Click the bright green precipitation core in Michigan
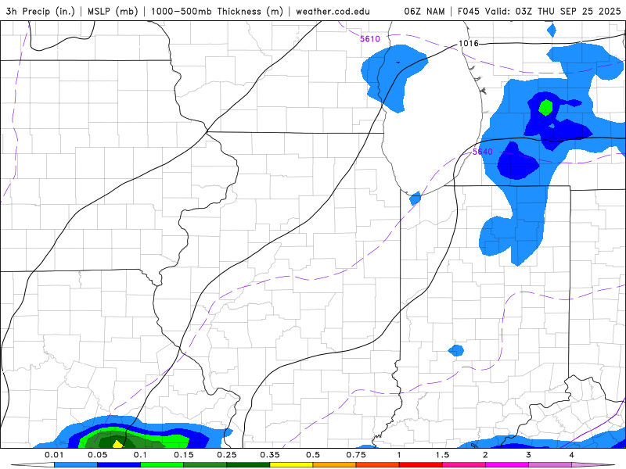626x469 pixels. (x=545, y=107)
